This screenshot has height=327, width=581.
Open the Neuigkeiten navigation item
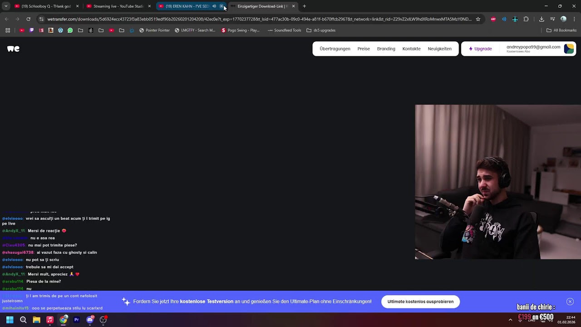pyautogui.click(x=439, y=49)
